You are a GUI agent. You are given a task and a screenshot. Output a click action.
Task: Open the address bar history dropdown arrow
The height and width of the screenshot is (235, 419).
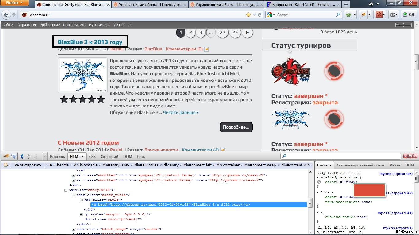254,15
